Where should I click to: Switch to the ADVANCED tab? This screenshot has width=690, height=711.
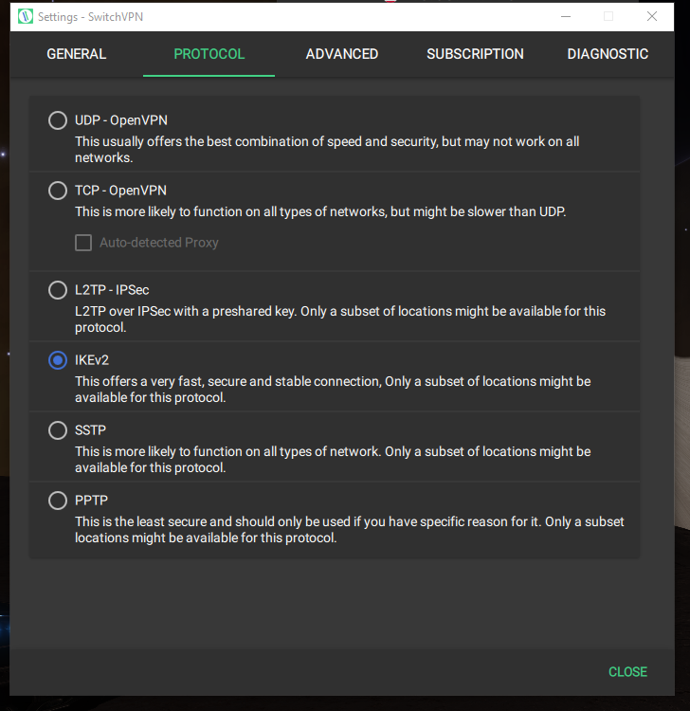[342, 54]
